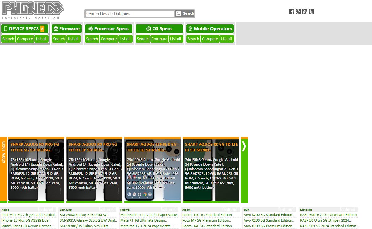Click Compare under Processor Specs
Image resolution: width=372 pixels, height=229 pixels.
(109, 39)
